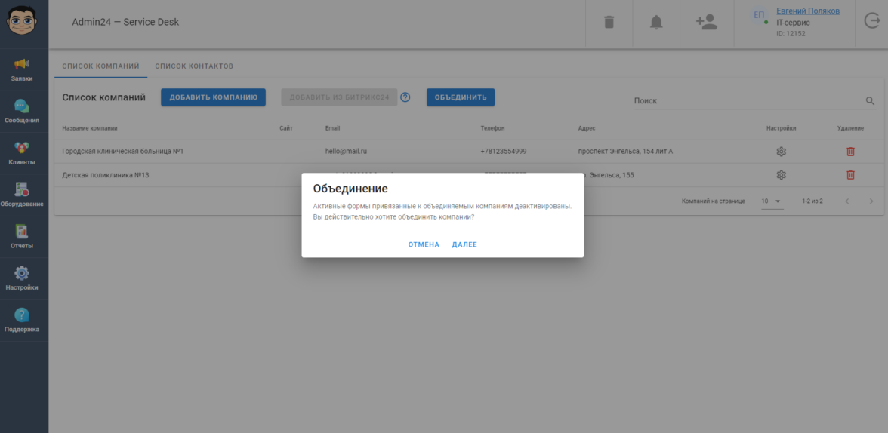Open settings gear for Городская клиническая больница №1
The width and height of the screenshot is (888, 433).
point(781,152)
